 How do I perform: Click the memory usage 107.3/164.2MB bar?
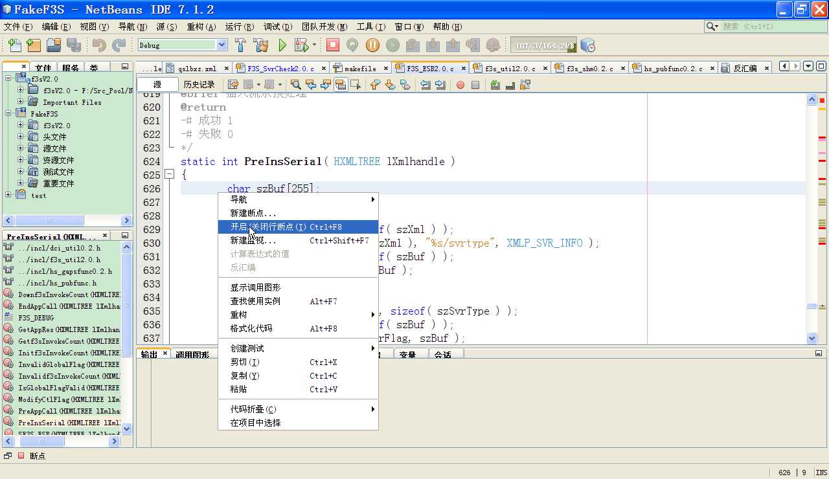pos(544,46)
